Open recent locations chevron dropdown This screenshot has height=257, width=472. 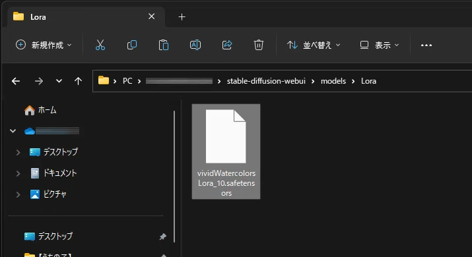click(x=59, y=81)
